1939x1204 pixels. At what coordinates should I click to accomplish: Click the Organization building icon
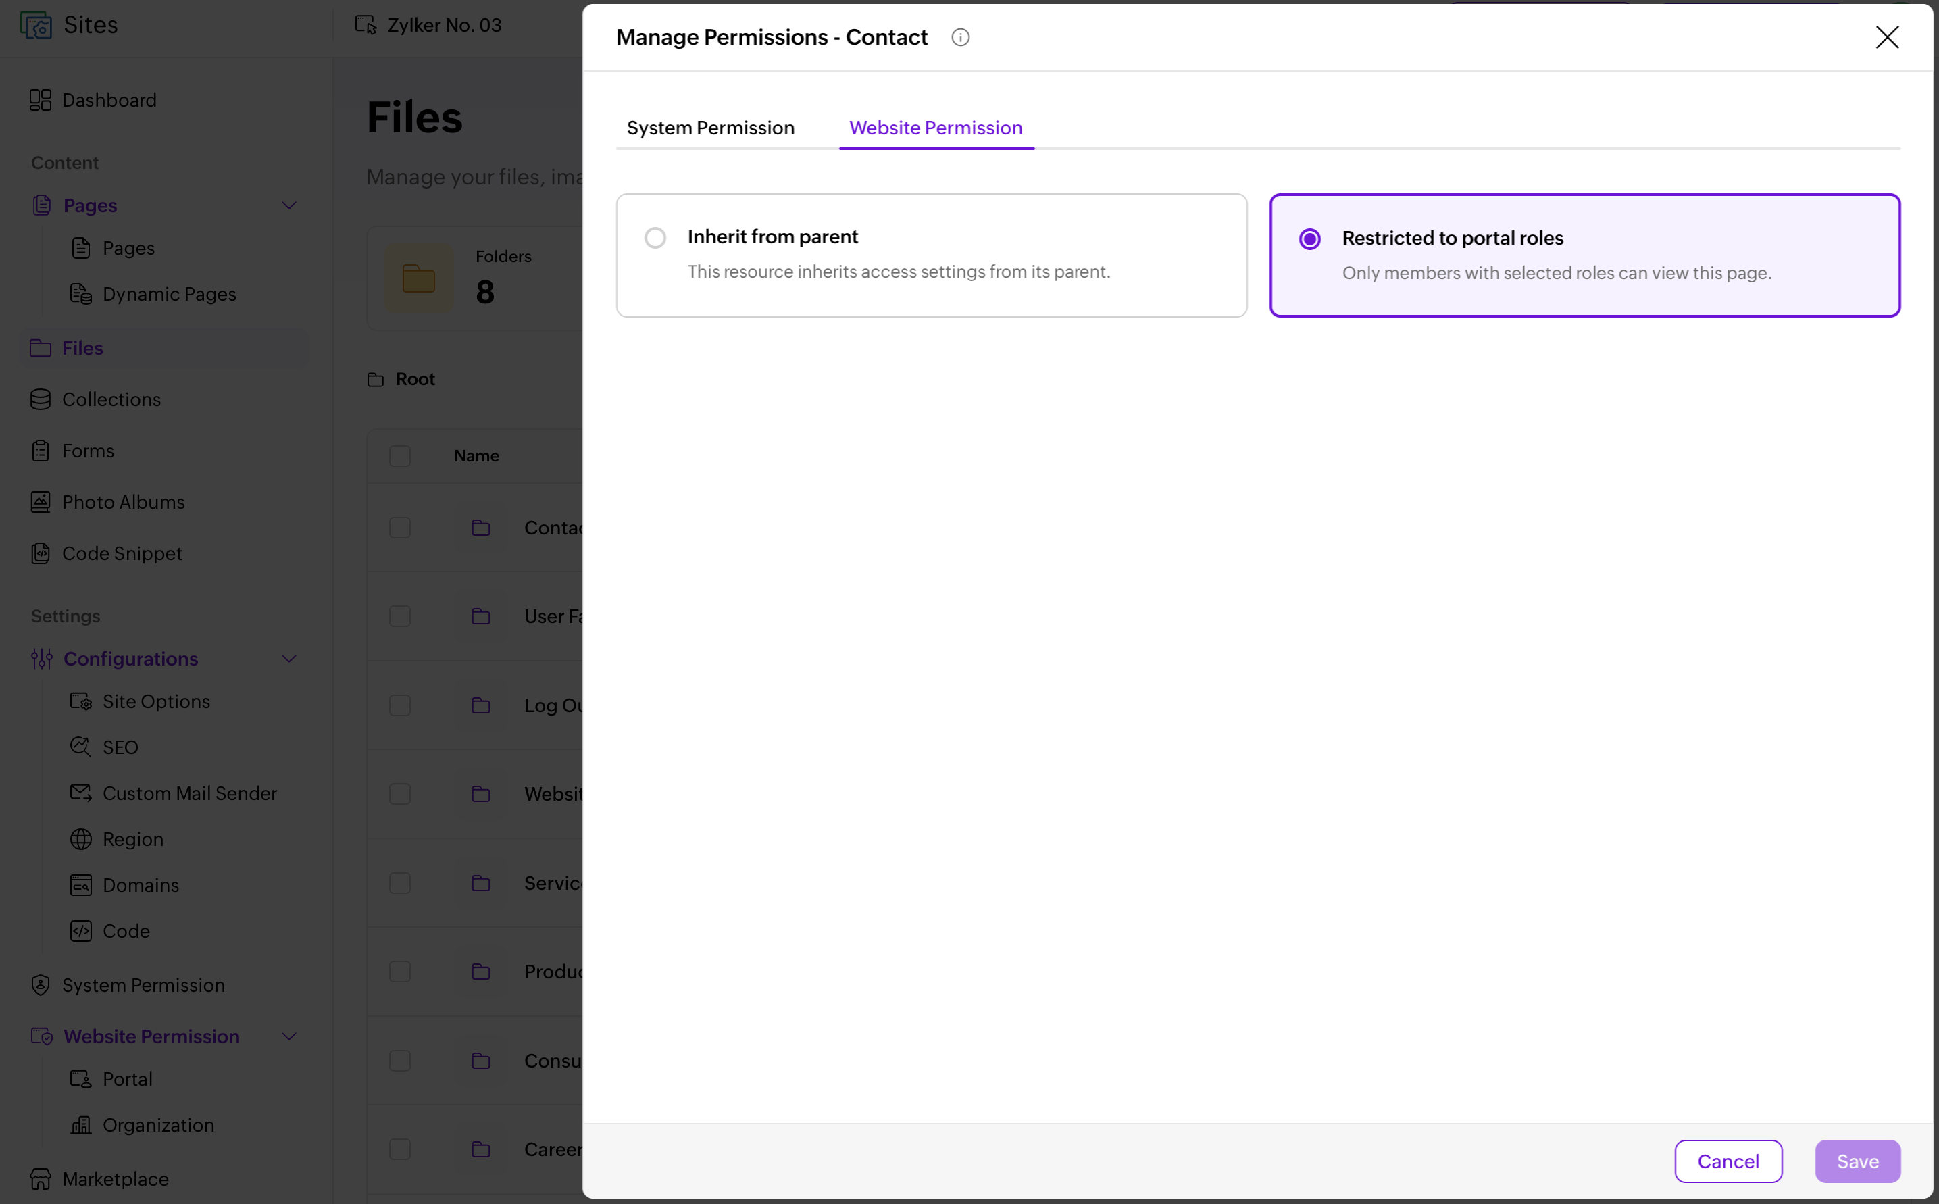click(x=80, y=1125)
